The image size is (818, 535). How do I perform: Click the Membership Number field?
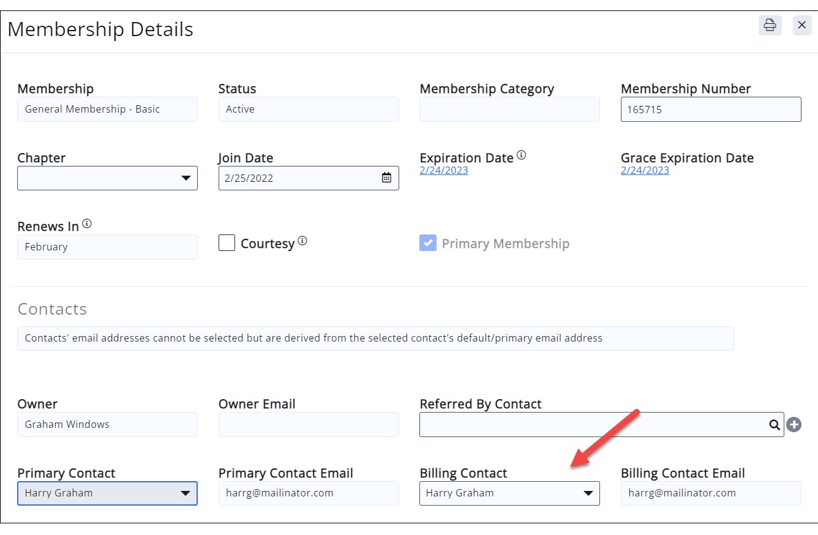710,110
